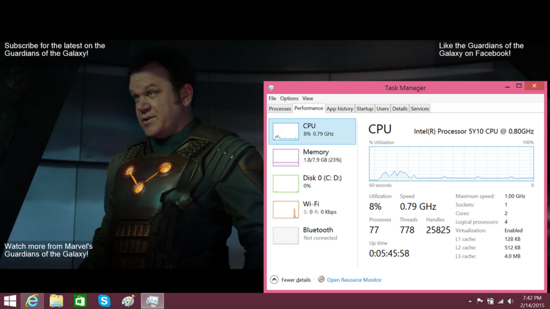Click Watch more from Marvel's Guardians overlay
The height and width of the screenshot is (309, 550).
(48, 250)
